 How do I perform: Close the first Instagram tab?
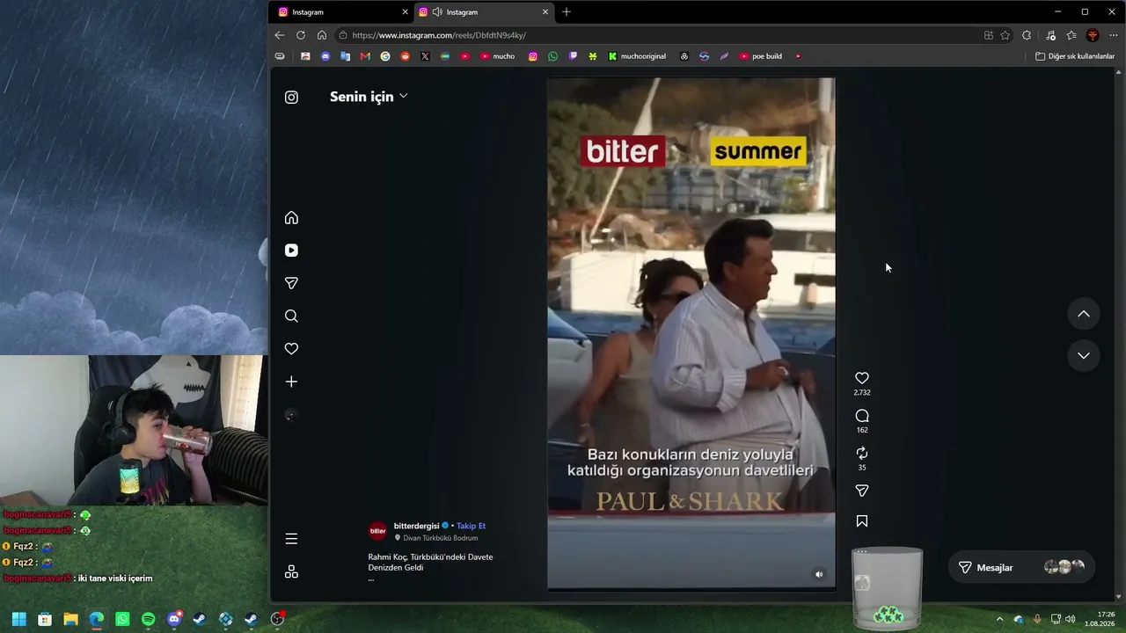click(x=406, y=12)
